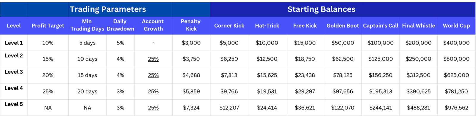The width and height of the screenshot is (476, 119).
Task: Click the Daily Drawdown column header
Action: point(120,25)
